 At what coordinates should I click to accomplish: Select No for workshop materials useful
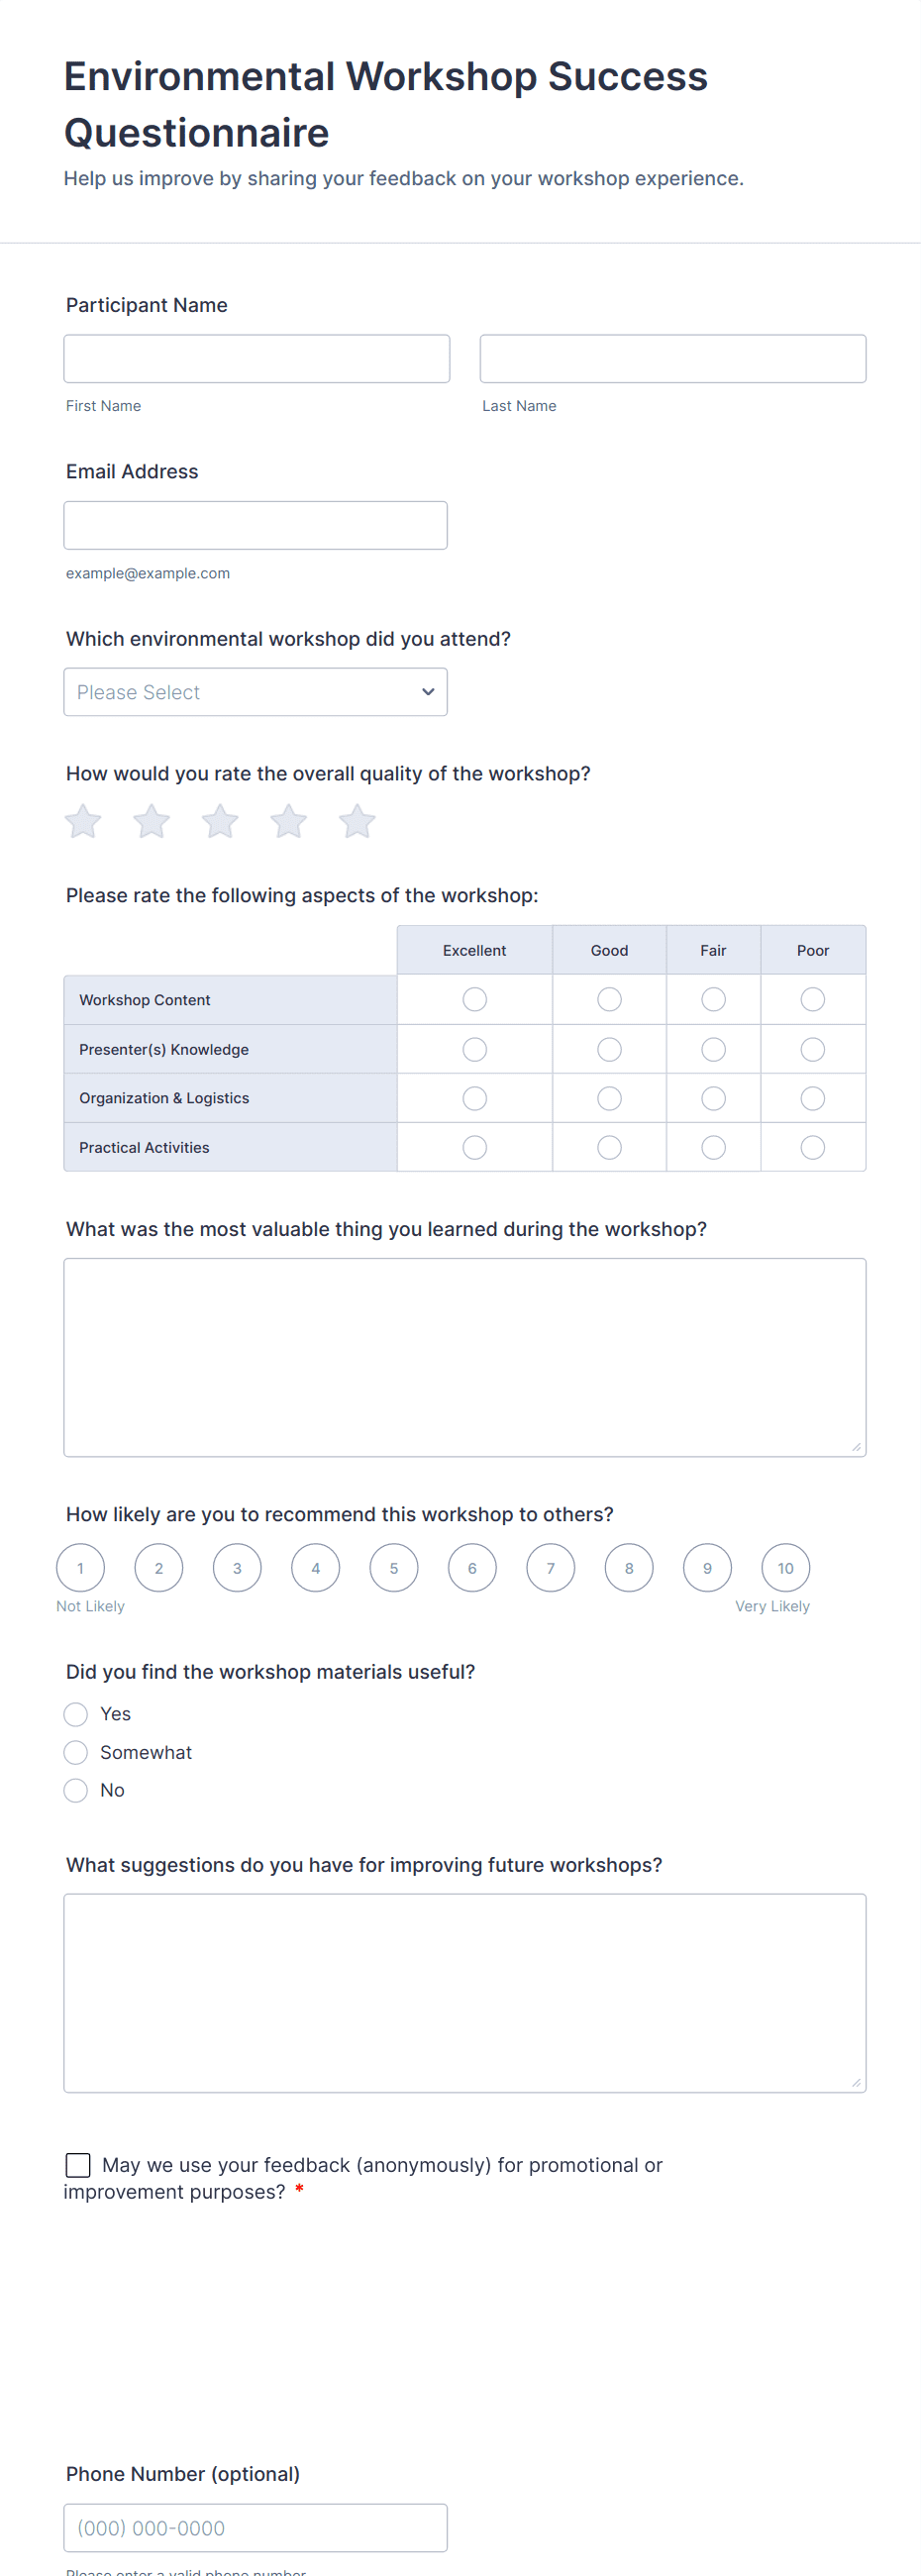pyautogui.click(x=76, y=1790)
